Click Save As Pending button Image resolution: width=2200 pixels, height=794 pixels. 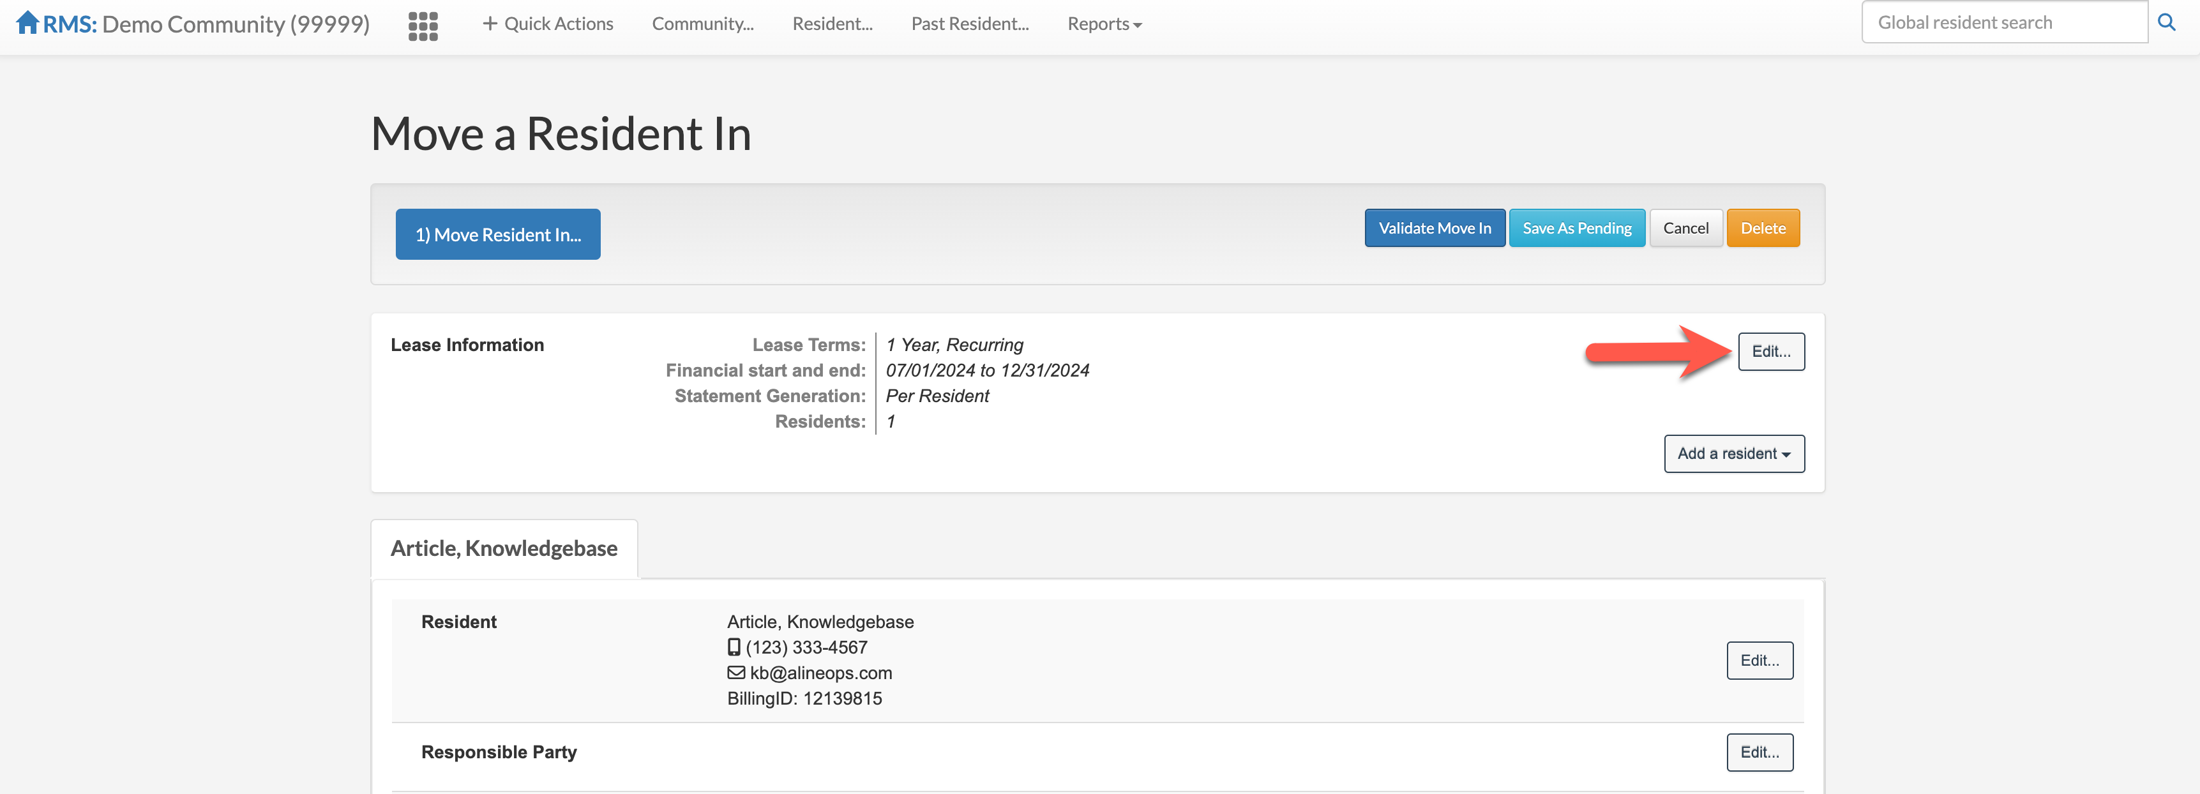point(1576,228)
